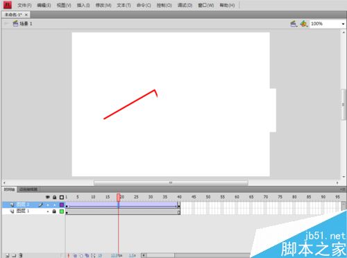The width and height of the screenshot is (347, 258).
Task: Toggle visibility dot of layer 图层 2
Action: coord(48,205)
